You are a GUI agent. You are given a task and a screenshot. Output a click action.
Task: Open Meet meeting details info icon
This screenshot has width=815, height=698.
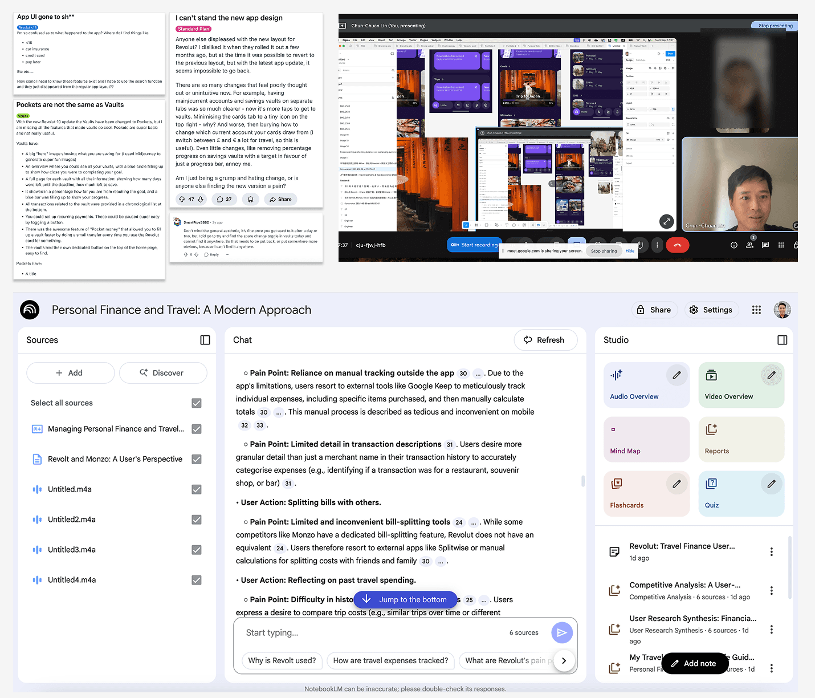[x=734, y=245]
